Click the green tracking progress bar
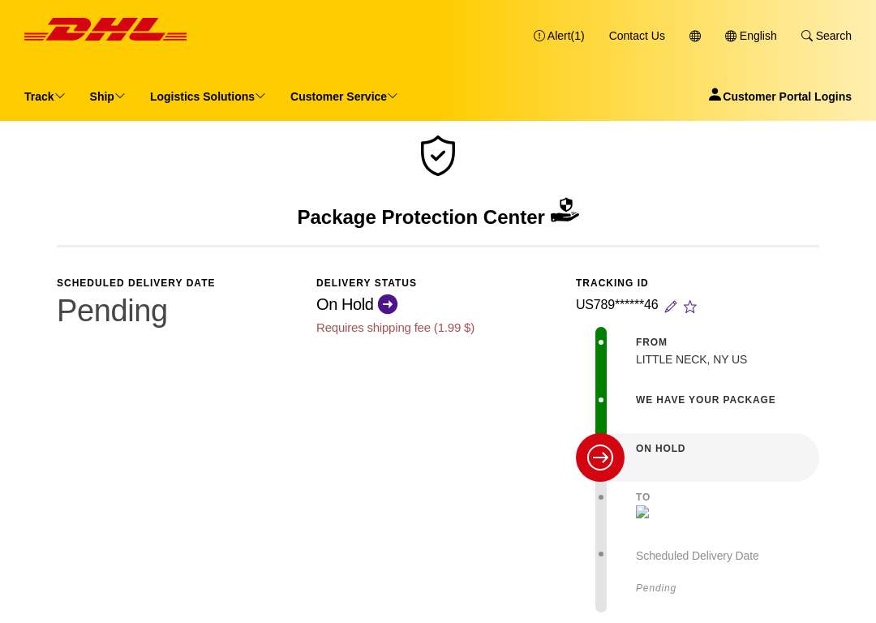Viewport: 876px width, 623px height. tap(601, 381)
